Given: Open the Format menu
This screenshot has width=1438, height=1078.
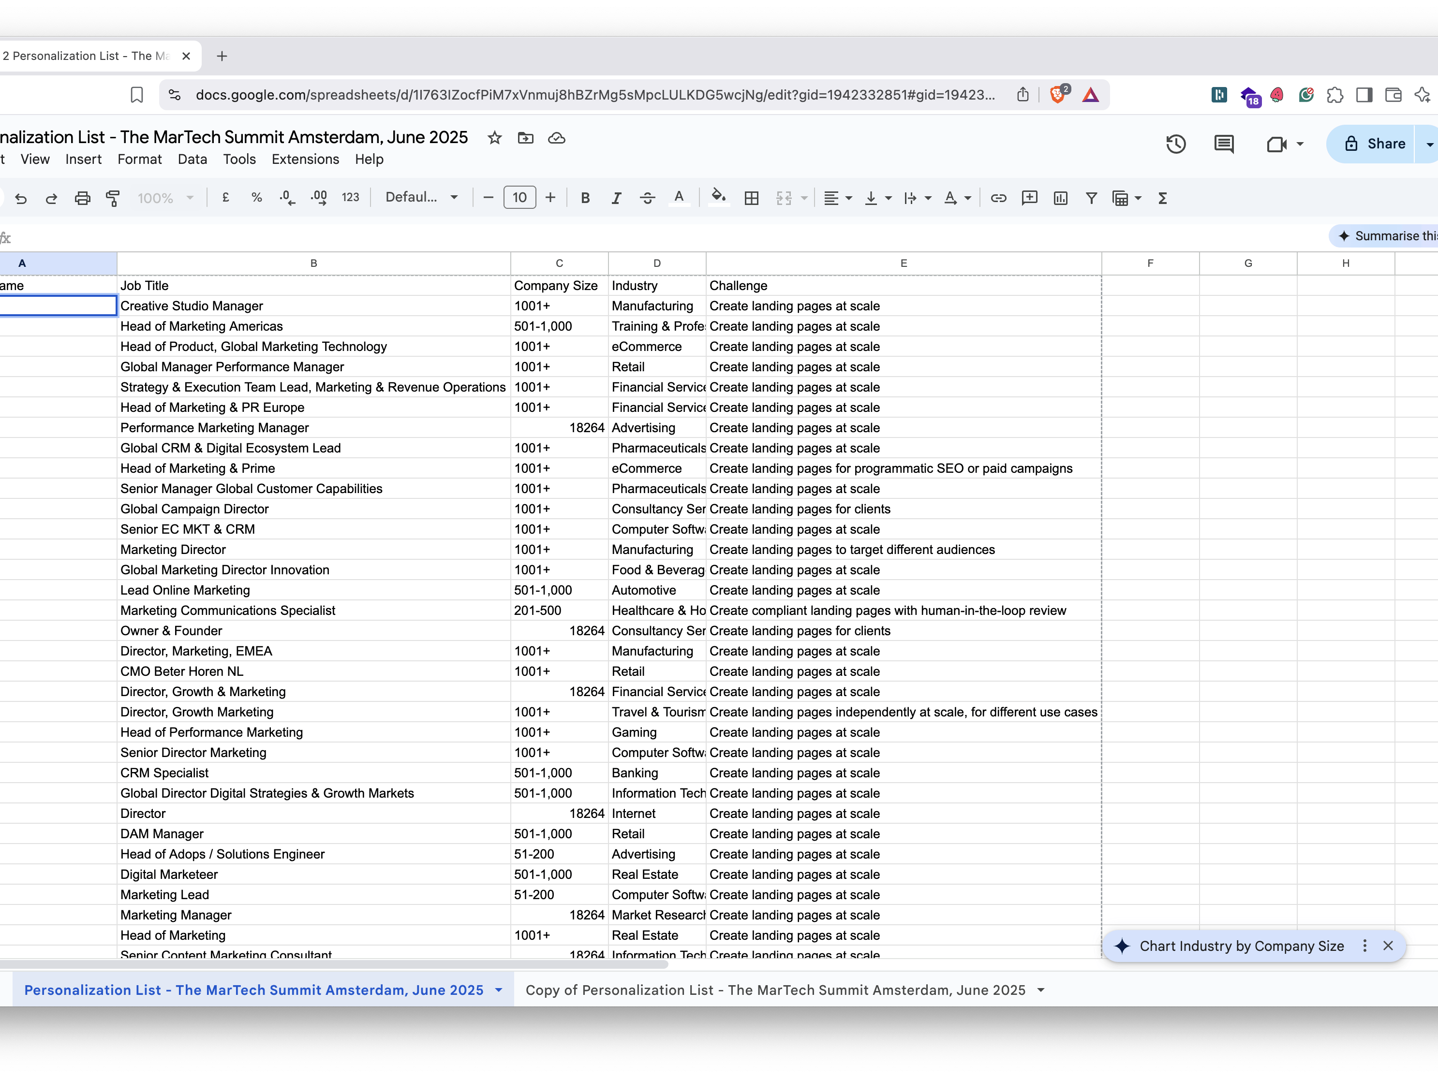Looking at the screenshot, I should tap(140, 159).
